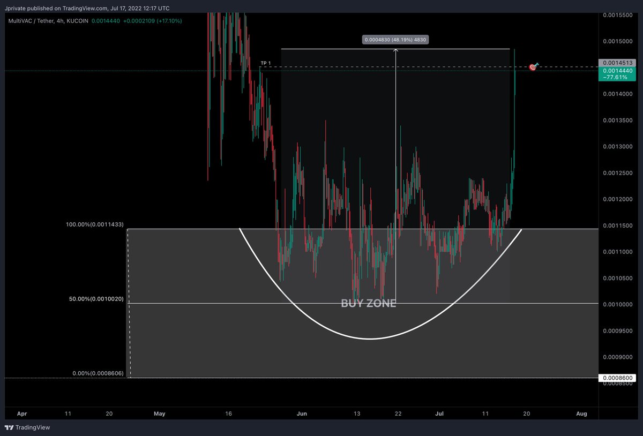Screen dimensions: 643x436
Task: Click the 0.0013000 price axis label
Action: pyautogui.click(x=618, y=147)
